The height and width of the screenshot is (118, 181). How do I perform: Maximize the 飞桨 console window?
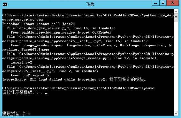pyautogui.click(x=163, y=3)
